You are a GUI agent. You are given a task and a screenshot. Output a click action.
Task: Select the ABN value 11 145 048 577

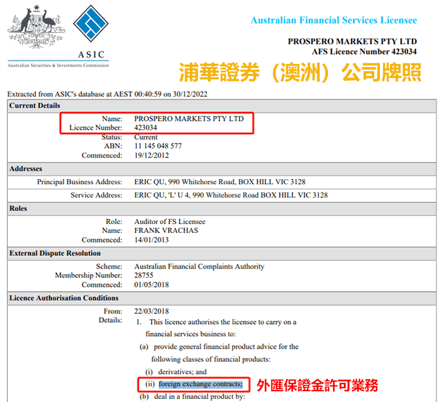[158, 146]
